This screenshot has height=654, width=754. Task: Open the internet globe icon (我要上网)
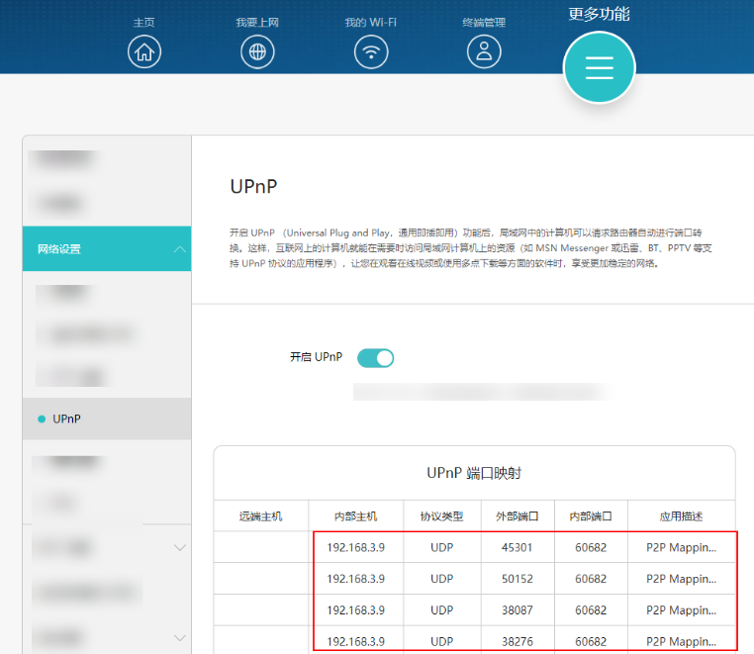point(257,51)
